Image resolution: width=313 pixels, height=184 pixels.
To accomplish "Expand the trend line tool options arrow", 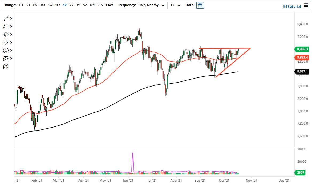I will click(x=11, y=19).
